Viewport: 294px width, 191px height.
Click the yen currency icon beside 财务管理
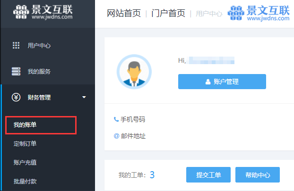tap(16, 97)
